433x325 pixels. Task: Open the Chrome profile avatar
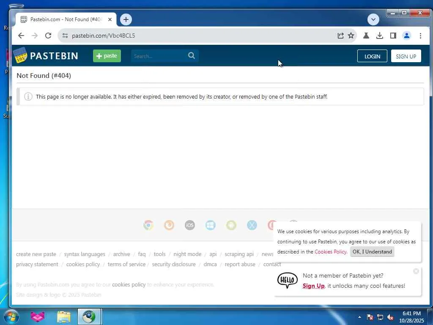[x=406, y=36]
